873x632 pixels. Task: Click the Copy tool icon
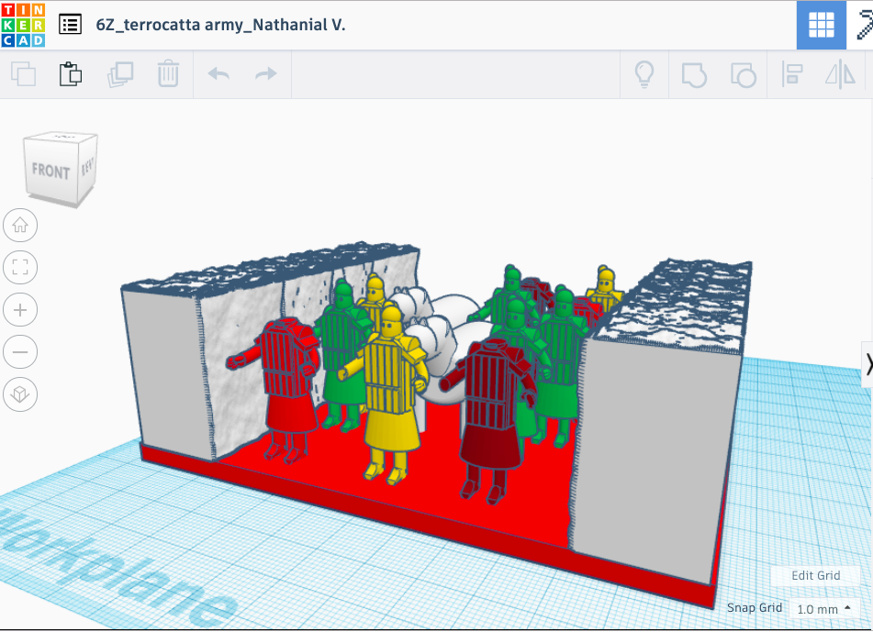[23, 74]
